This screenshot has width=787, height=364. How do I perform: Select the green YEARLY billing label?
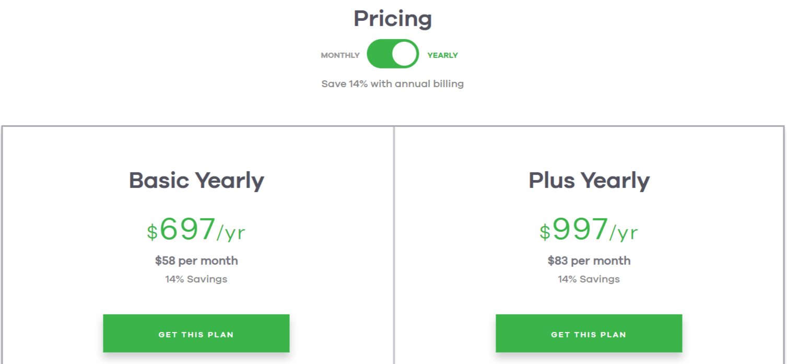coord(442,55)
